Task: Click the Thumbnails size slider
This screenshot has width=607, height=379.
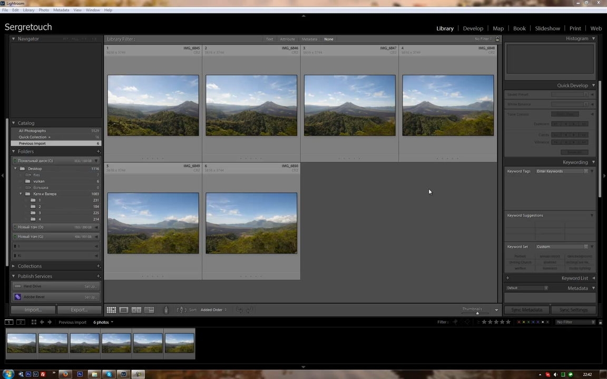Action: pyautogui.click(x=476, y=313)
